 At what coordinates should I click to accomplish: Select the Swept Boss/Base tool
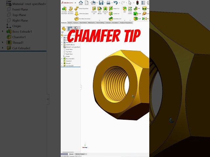82,8
